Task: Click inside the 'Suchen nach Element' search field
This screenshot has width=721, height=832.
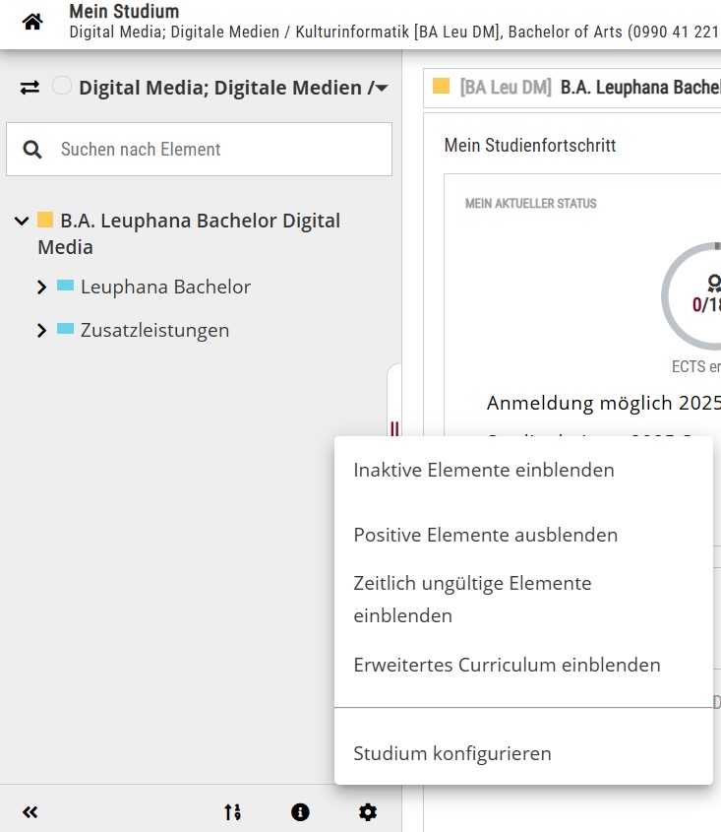Action: (x=197, y=149)
